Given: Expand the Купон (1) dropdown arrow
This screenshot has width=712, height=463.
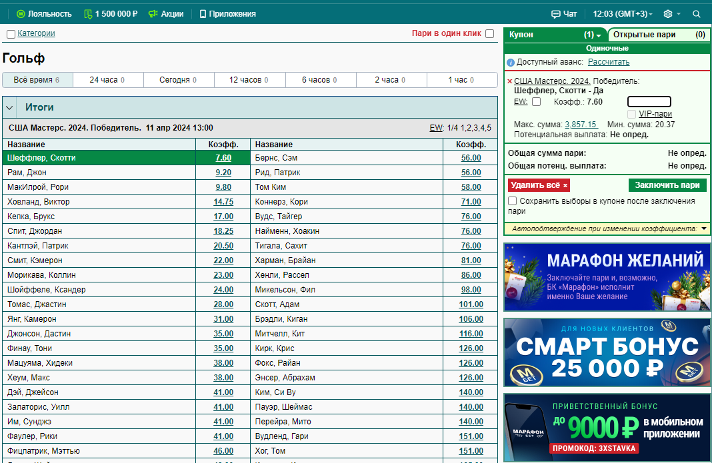Looking at the screenshot, I should tap(599, 35).
